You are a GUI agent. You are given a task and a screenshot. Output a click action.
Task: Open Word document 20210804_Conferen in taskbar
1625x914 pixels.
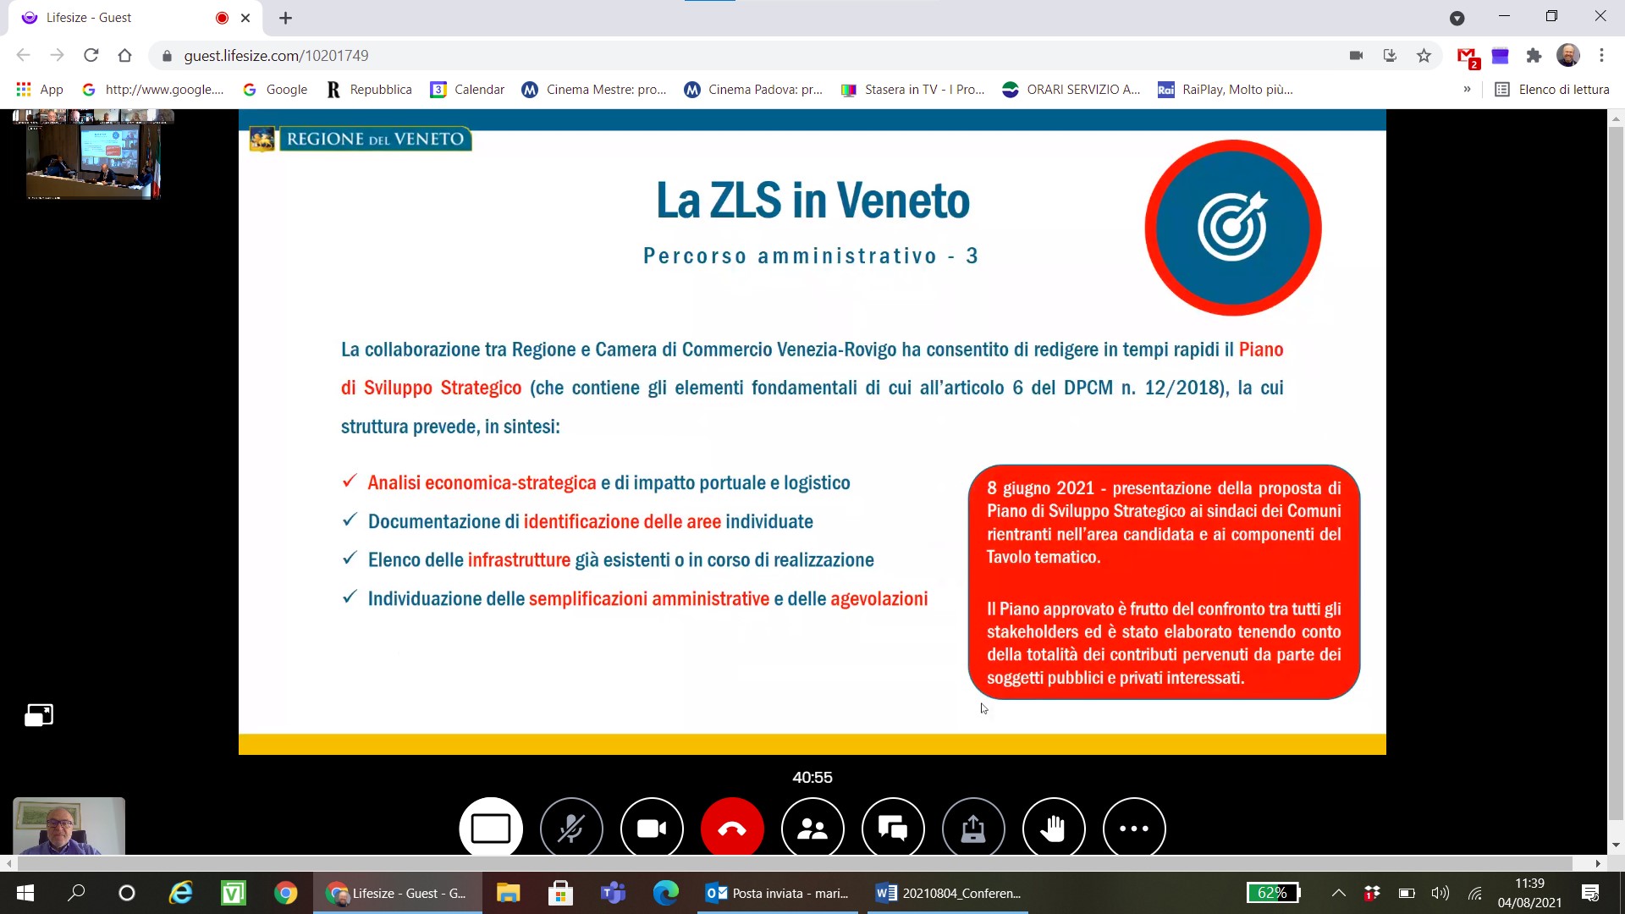point(949,893)
